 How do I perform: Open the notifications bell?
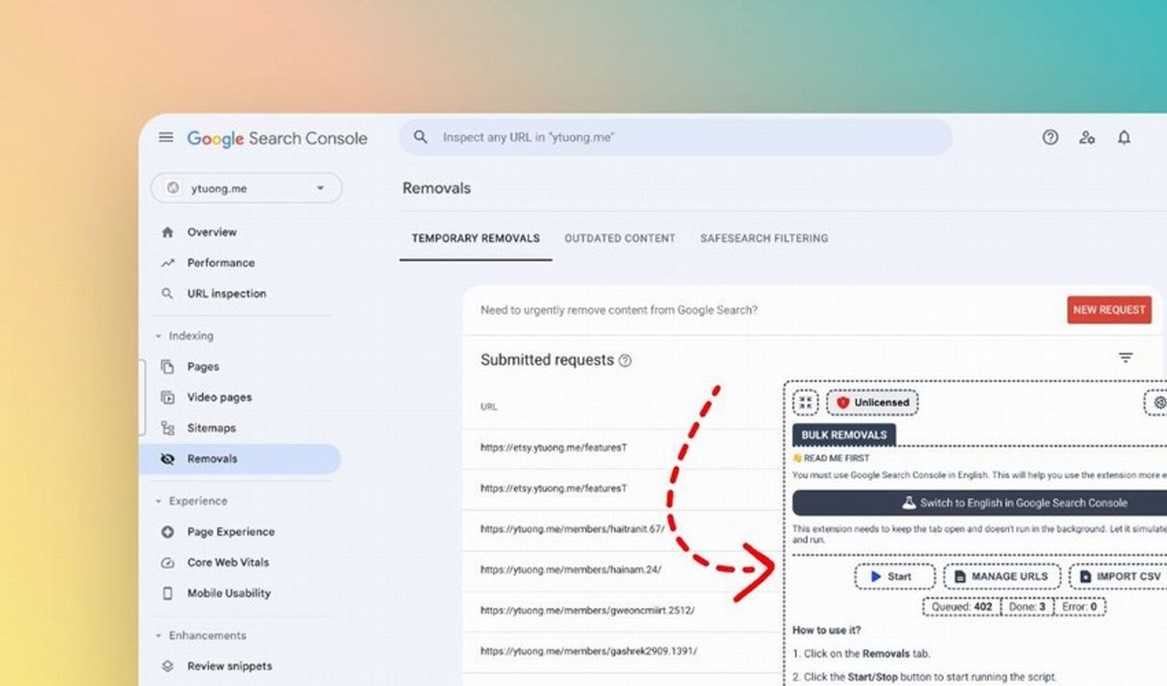tap(1124, 138)
